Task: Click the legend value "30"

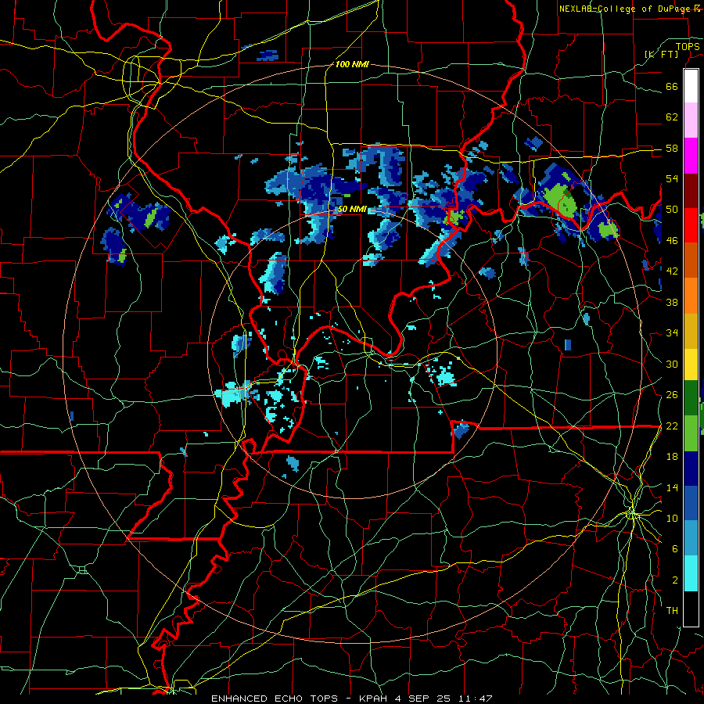Action: coord(672,364)
